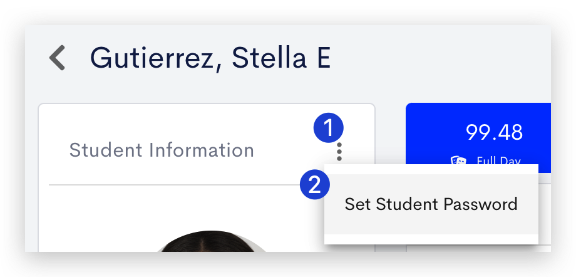Click the white padding atop the popup menu
The width and height of the screenshot is (576, 277).
(431, 169)
